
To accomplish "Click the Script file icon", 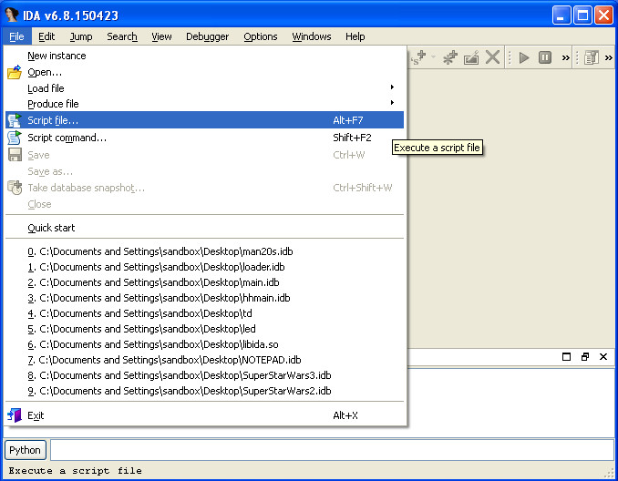I will (15, 120).
